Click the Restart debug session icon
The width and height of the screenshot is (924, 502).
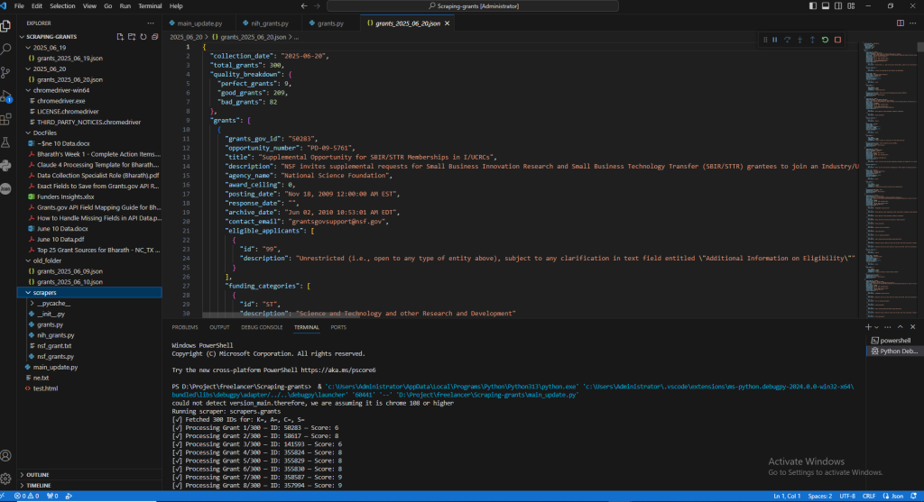pos(825,40)
